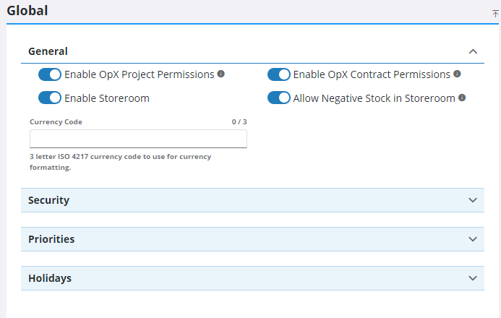Viewport: 501px width, 318px height.
Task: Disable the OpX Project Permissions toggle switch
Action: pos(50,74)
